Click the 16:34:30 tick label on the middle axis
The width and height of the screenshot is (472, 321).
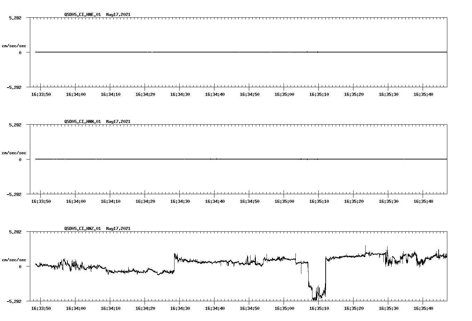(180, 201)
